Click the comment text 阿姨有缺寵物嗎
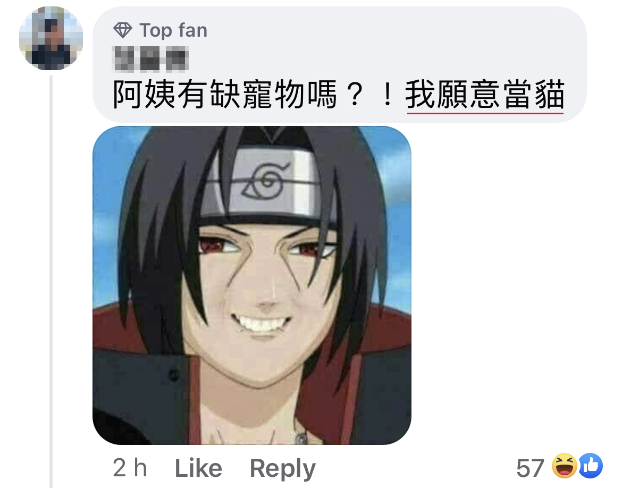Screen dimensions: 622x488 pos(225,95)
